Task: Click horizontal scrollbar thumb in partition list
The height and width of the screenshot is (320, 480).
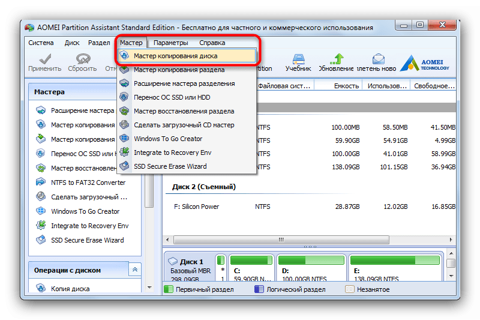Action: [x=281, y=240]
